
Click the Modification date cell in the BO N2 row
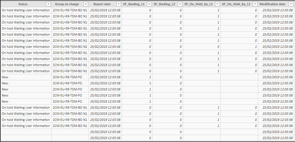point(276,47)
